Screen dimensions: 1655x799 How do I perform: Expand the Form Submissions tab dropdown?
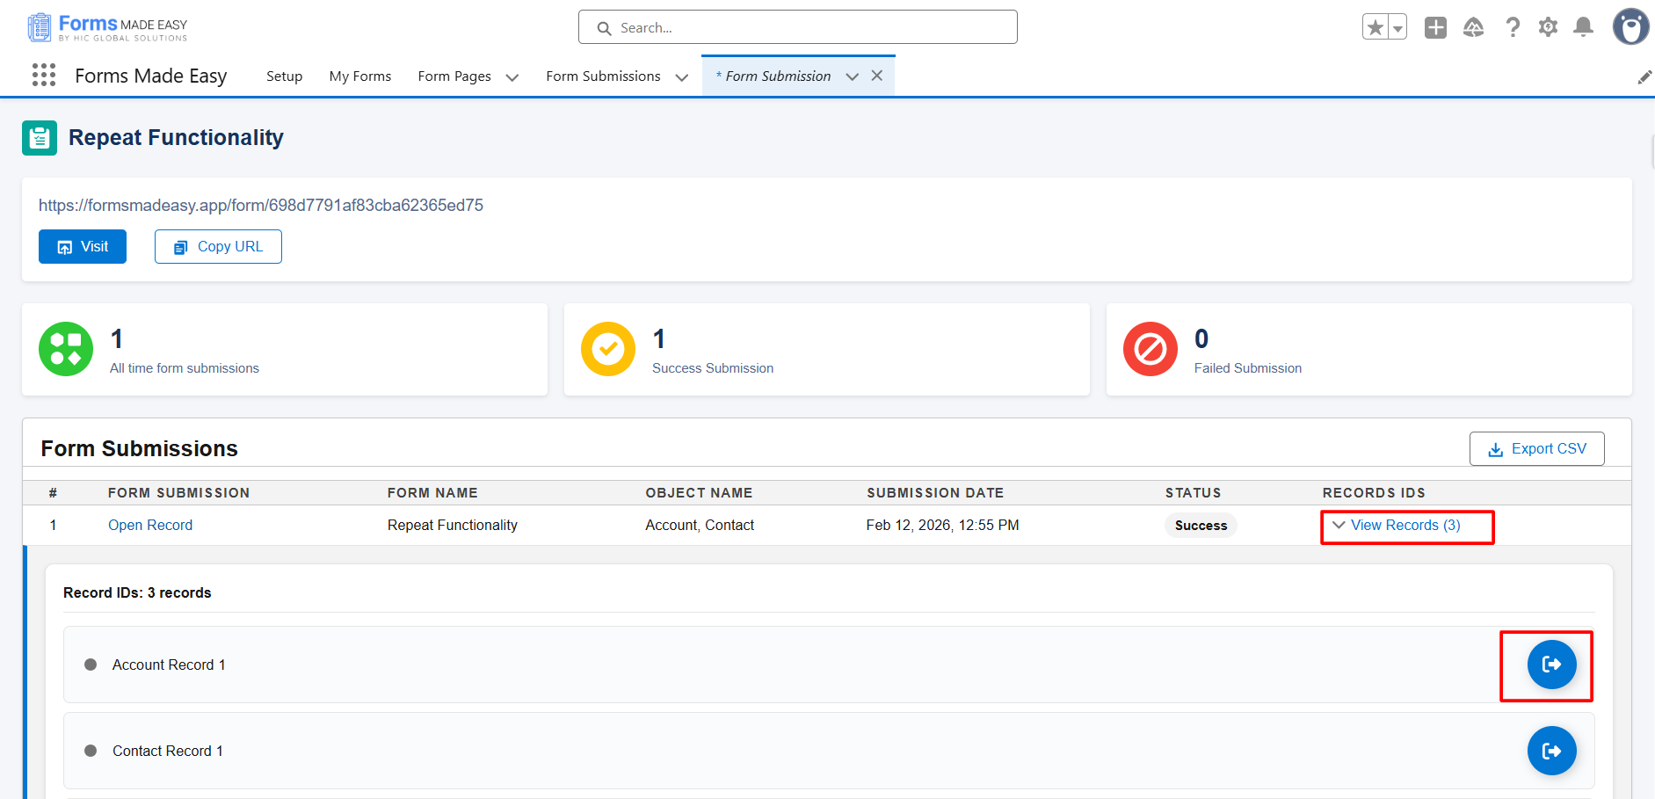[x=681, y=77]
